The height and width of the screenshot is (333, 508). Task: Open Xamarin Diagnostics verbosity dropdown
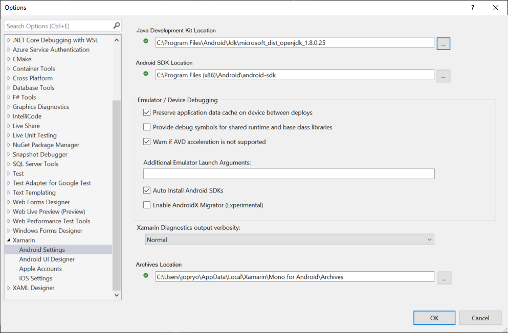tap(290, 240)
